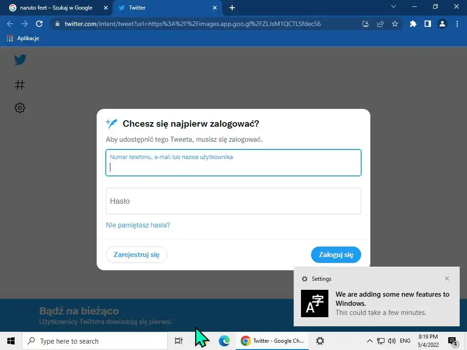
Task: Open the tab search chevron
Action: 394,6
